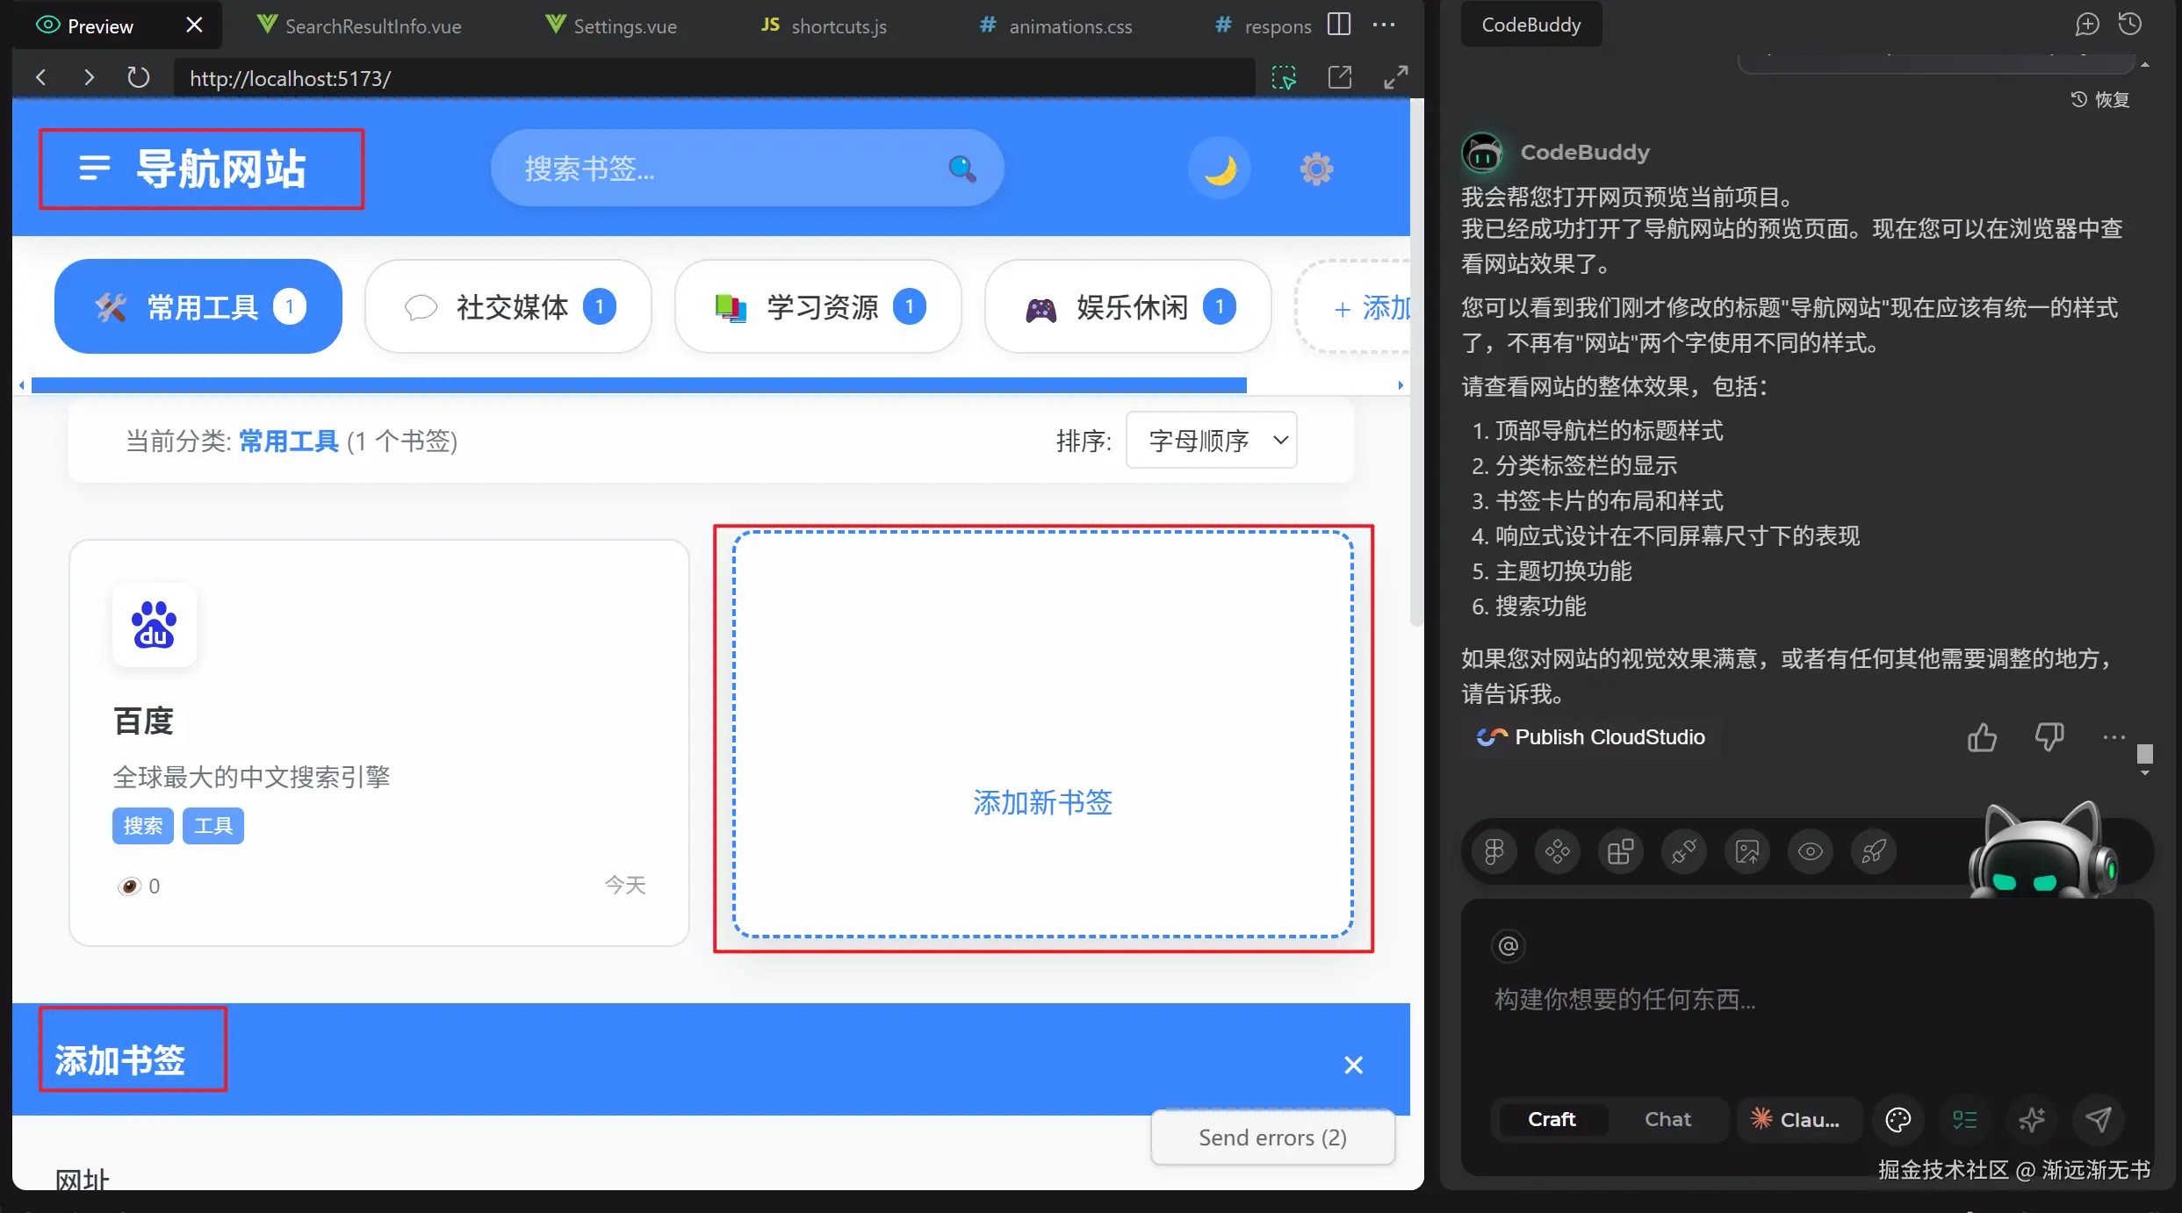Click the Figma icon in CodeBuddy toolbar
This screenshot has width=2182, height=1213.
coord(1494,851)
